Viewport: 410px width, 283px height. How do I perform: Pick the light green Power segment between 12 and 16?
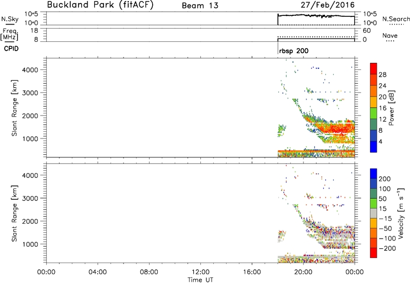coord(374,113)
